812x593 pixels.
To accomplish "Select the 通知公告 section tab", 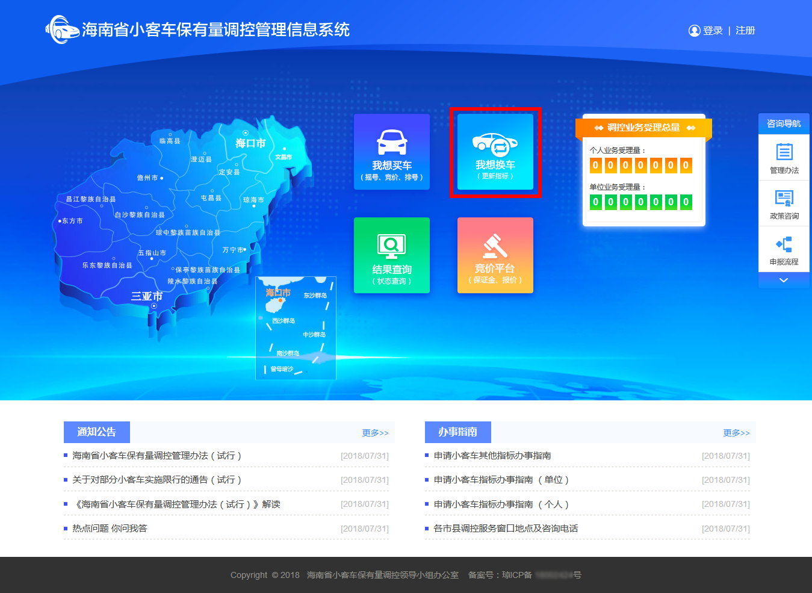I will pyautogui.click(x=97, y=432).
